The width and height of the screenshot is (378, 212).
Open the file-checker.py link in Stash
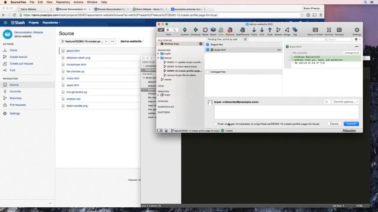tap(76, 71)
